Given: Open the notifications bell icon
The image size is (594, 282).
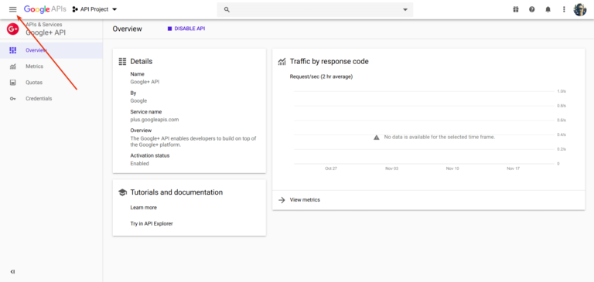Looking at the screenshot, I should (x=548, y=9).
